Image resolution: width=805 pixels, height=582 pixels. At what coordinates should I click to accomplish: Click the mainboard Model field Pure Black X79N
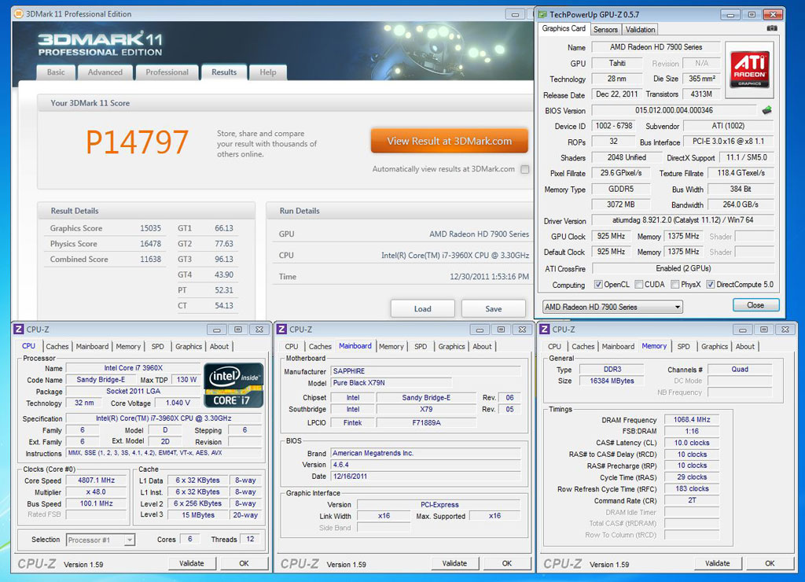click(391, 383)
